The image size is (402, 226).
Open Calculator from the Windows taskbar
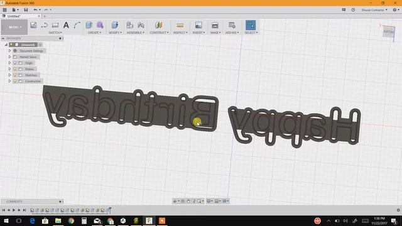point(84,220)
